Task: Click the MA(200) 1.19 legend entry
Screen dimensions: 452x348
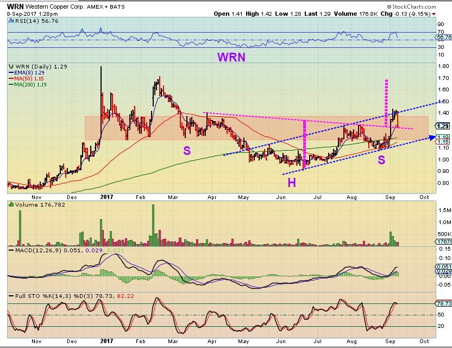Action: click(x=30, y=84)
